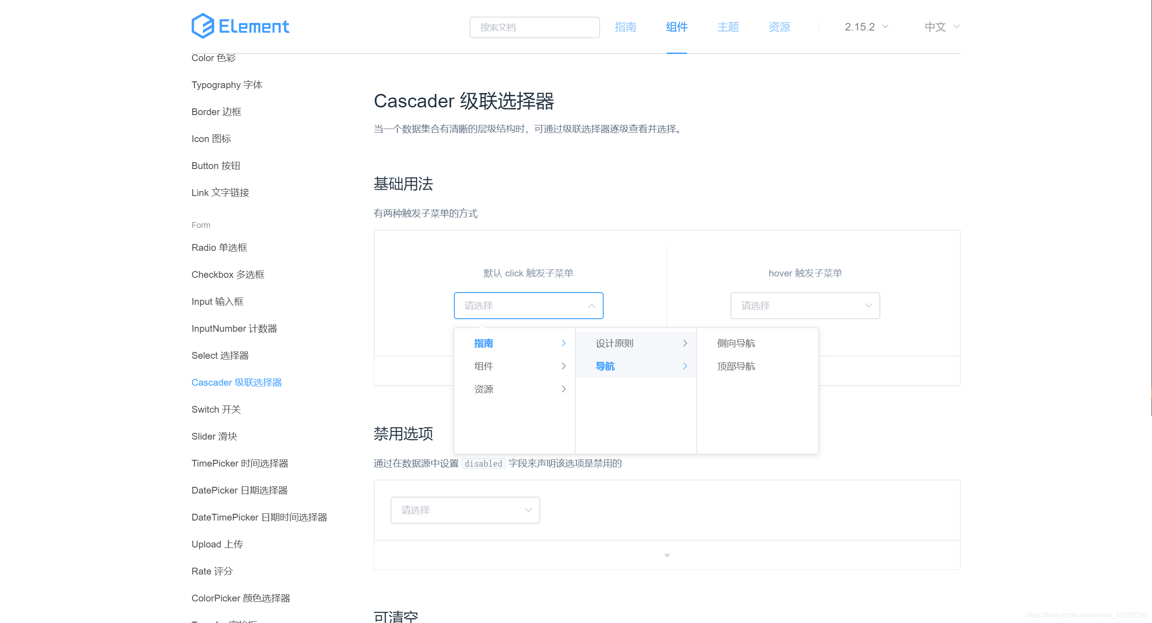Open the hover-trigger cascader dropdown
This screenshot has width=1152, height=623.
point(805,306)
